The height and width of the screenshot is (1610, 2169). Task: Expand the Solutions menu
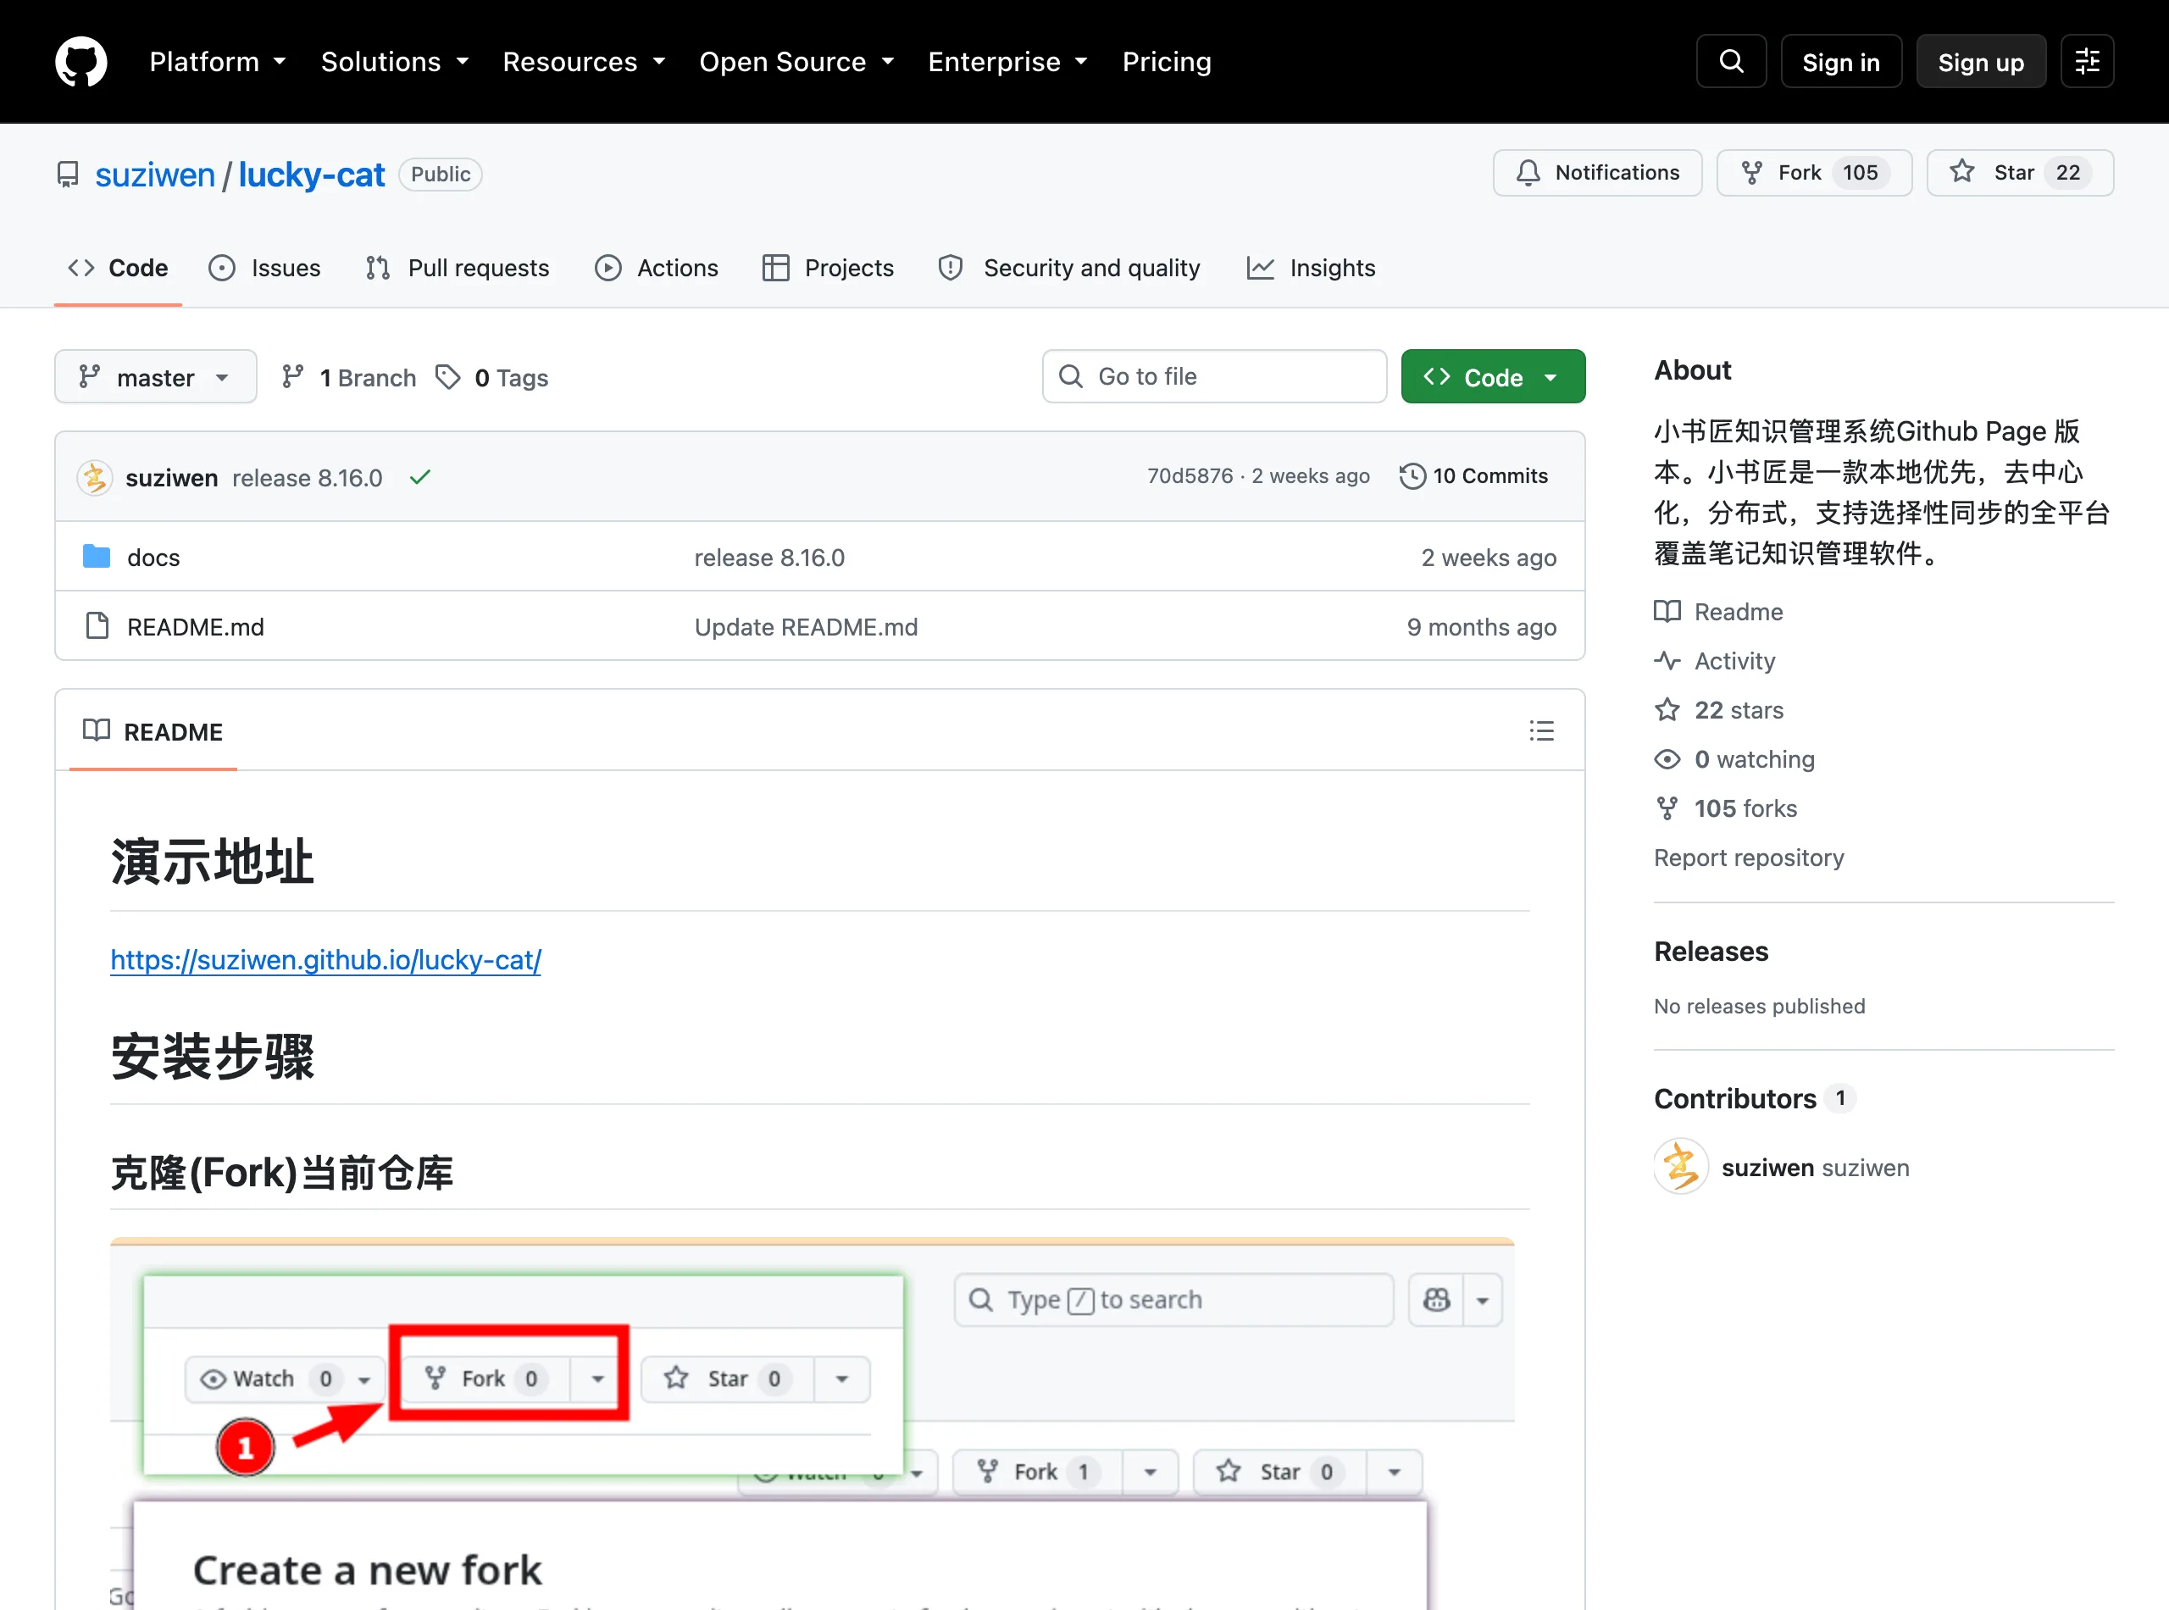click(x=395, y=61)
